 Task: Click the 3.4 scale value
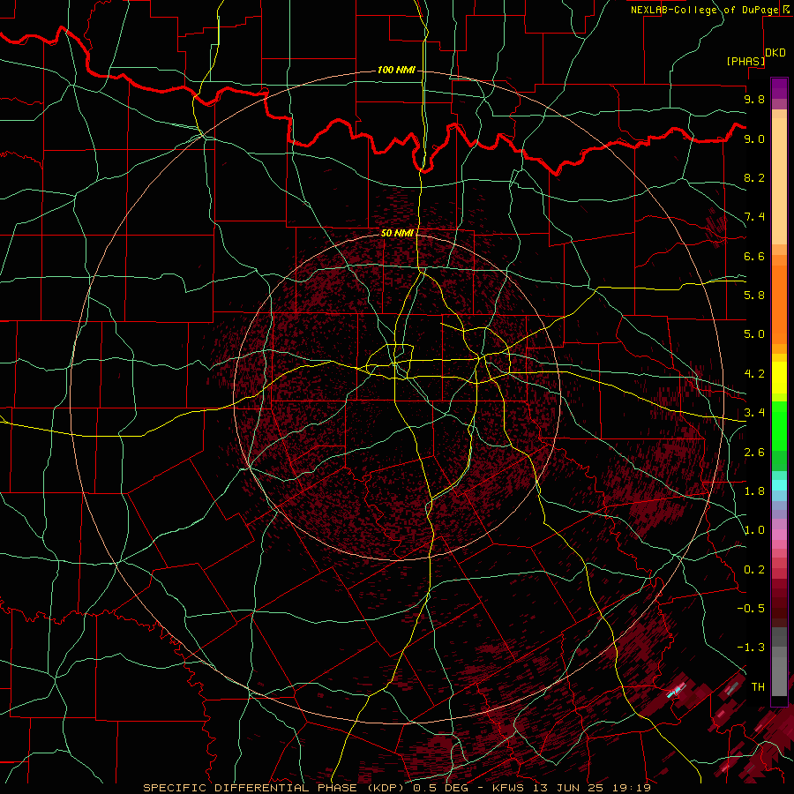coord(754,413)
